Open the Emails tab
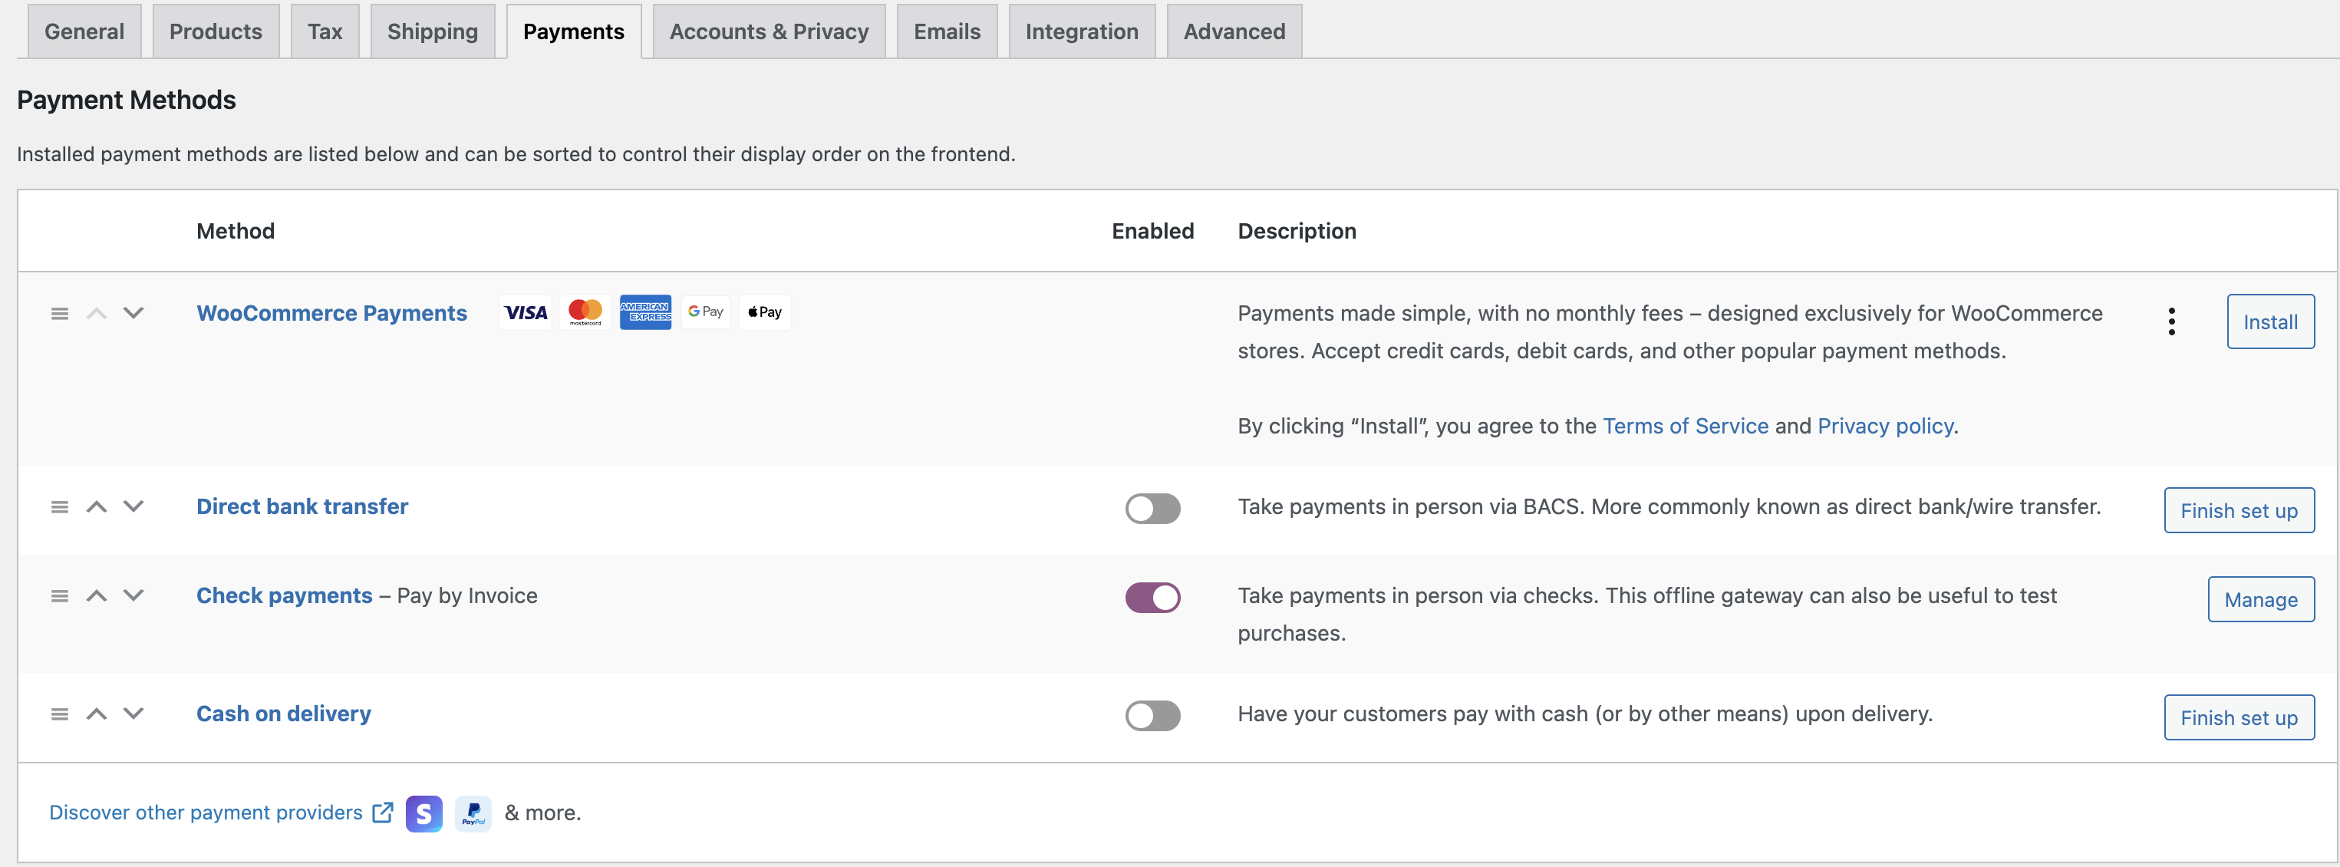 (x=948, y=31)
